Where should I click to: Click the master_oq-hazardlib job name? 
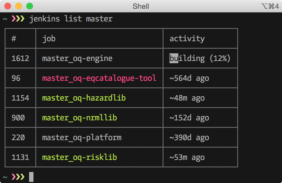click(x=84, y=98)
